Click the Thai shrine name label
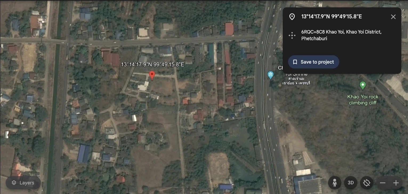Screen dimensions: 408x194 [x=296, y=81]
